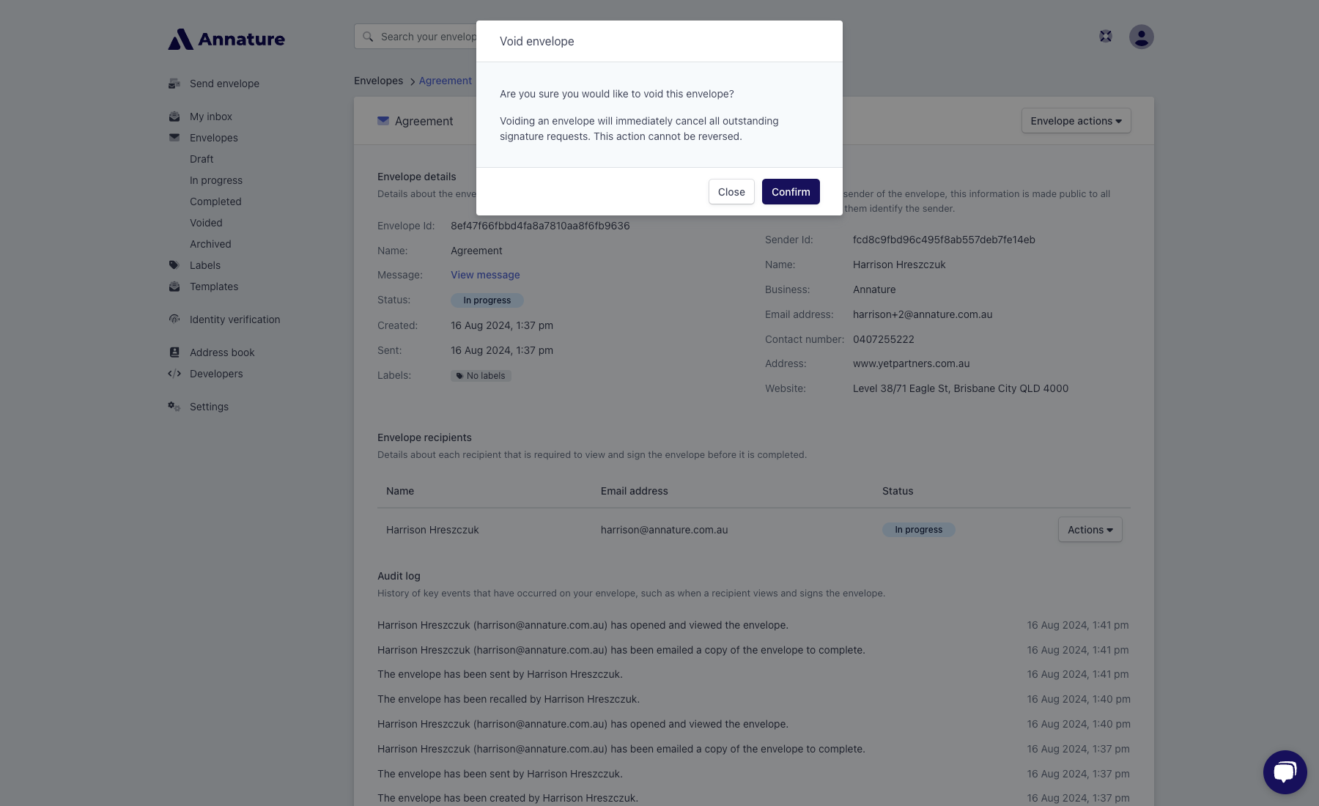This screenshot has width=1319, height=806.
Task: Confirm voiding the envelope
Action: tap(791, 192)
